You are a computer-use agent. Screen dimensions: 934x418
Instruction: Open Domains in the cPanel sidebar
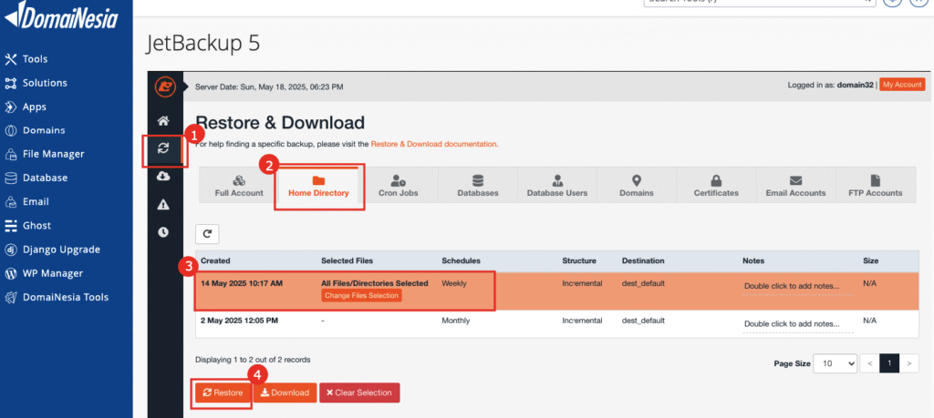(x=36, y=130)
